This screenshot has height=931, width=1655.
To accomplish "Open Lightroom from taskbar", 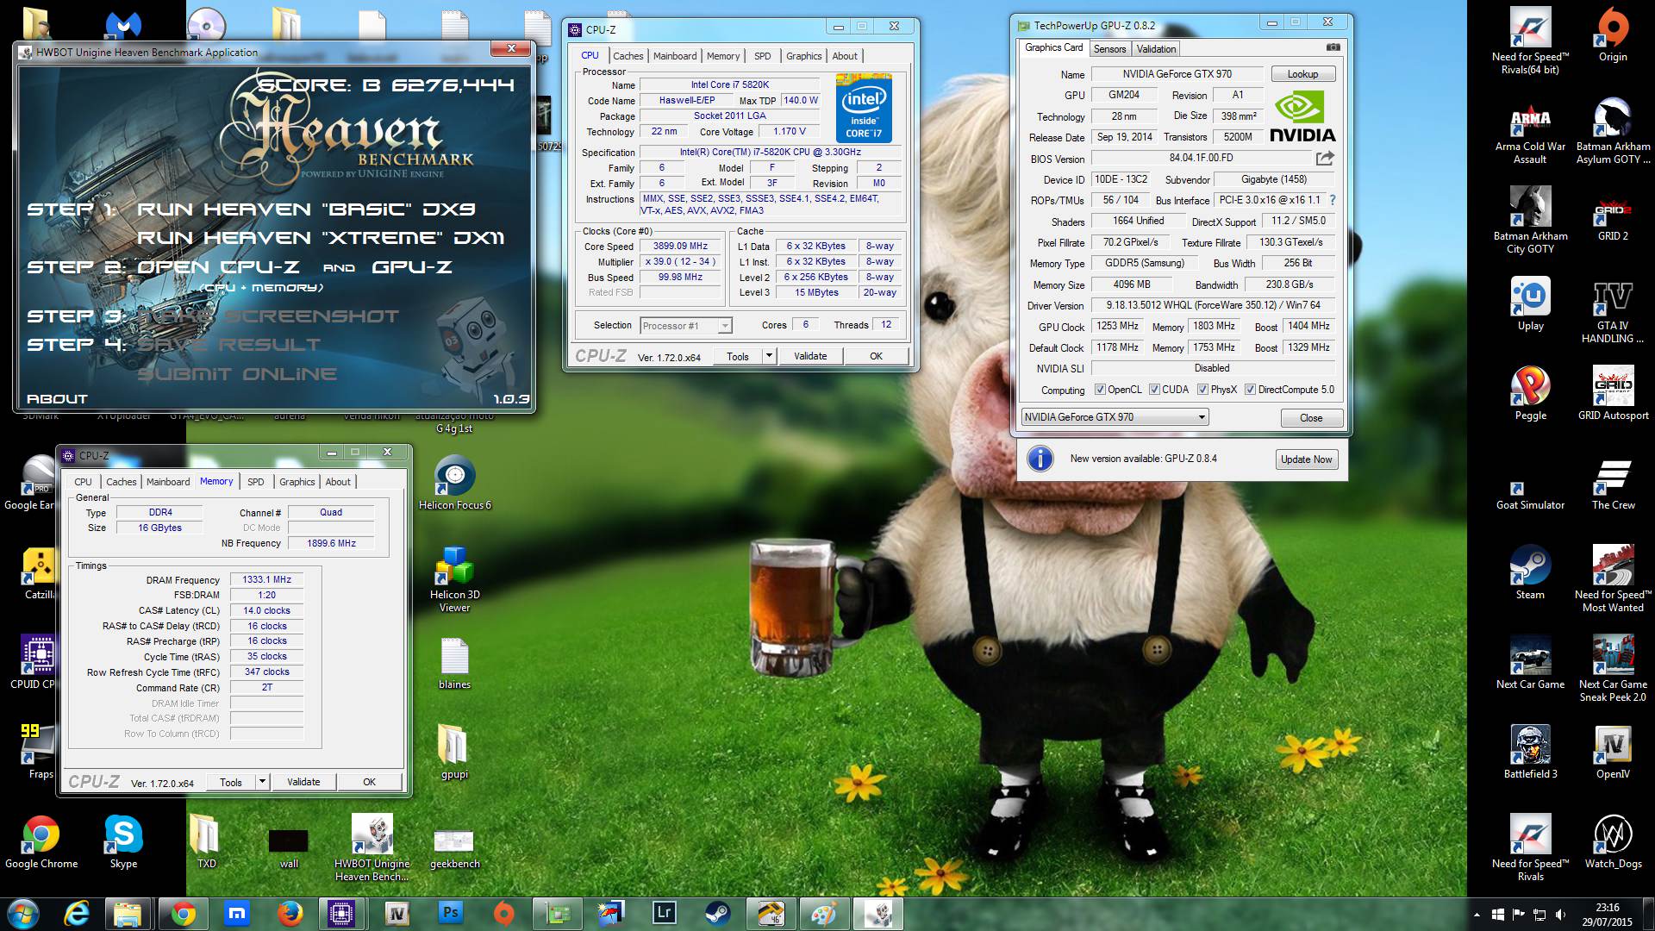I will [665, 913].
